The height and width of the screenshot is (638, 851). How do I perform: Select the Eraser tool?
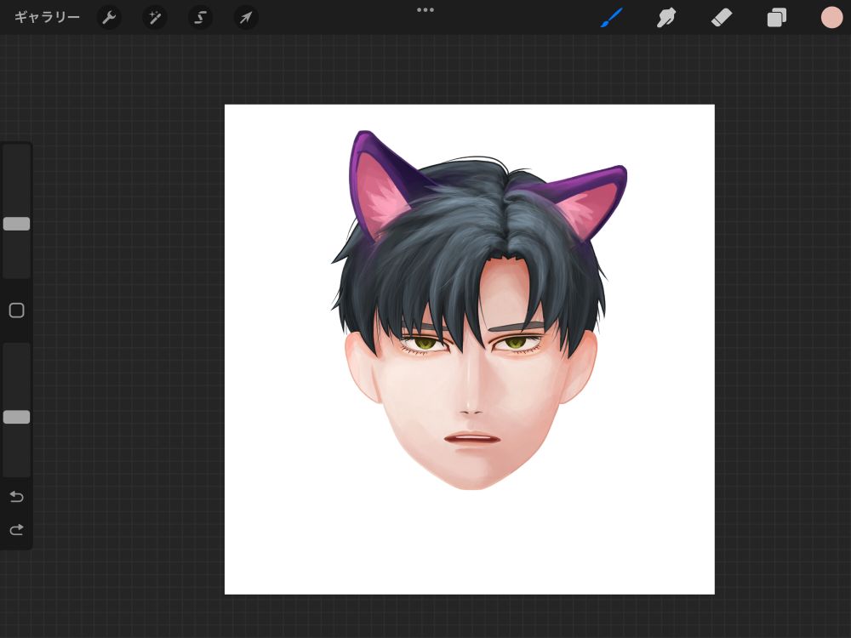(x=722, y=17)
